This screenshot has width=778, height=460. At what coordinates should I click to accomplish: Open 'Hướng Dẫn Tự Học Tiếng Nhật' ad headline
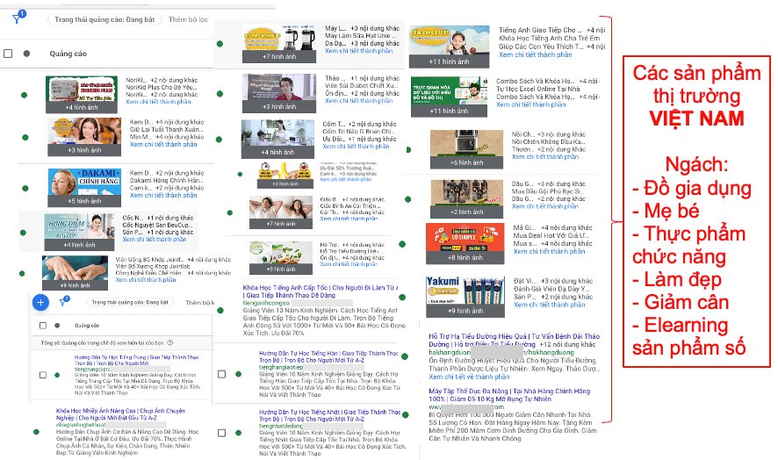pos(329,415)
